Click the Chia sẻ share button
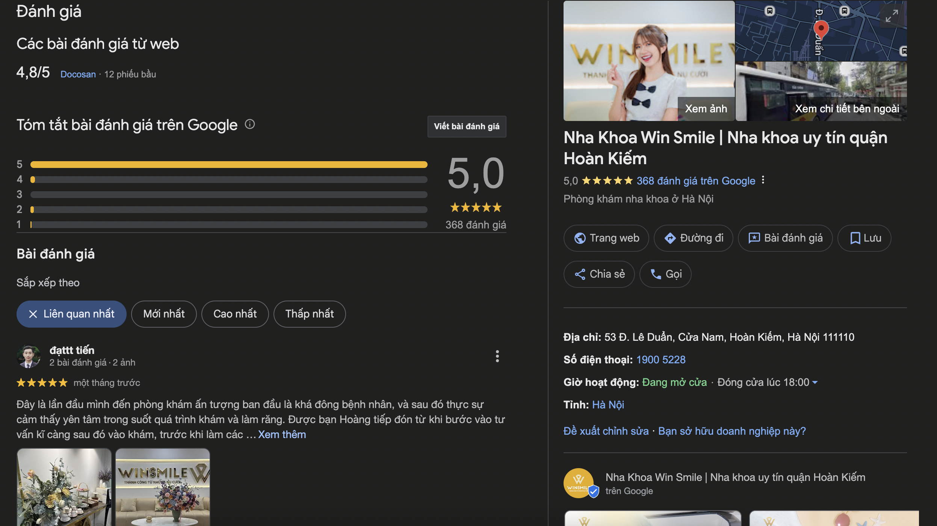This screenshot has width=937, height=526. point(599,274)
